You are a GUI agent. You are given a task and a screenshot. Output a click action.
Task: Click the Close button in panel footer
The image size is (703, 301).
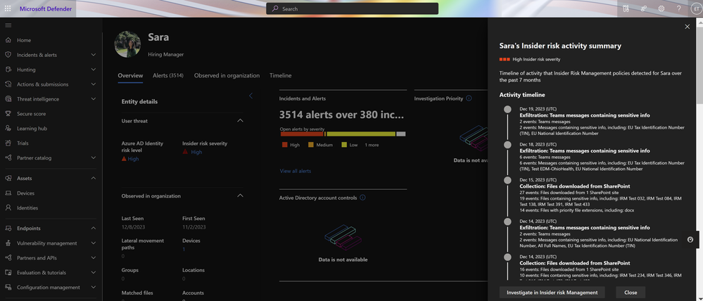pos(631,293)
